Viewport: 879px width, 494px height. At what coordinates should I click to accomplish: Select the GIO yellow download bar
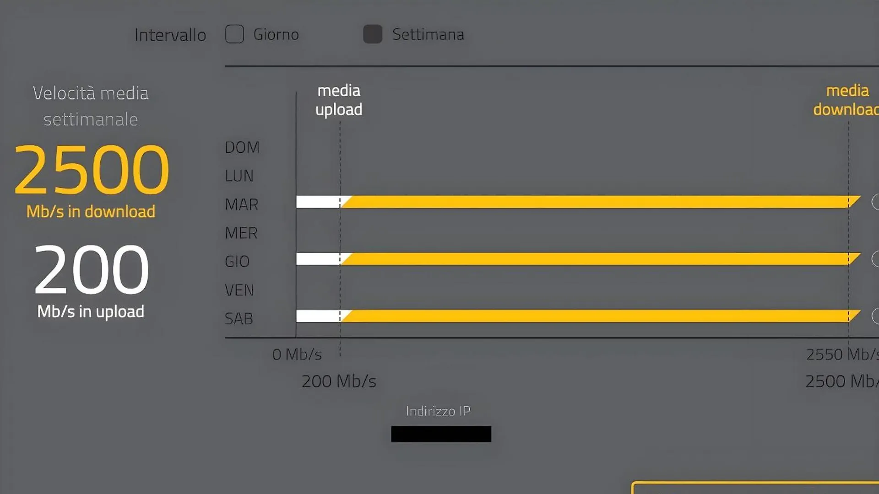pyautogui.click(x=601, y=259)
